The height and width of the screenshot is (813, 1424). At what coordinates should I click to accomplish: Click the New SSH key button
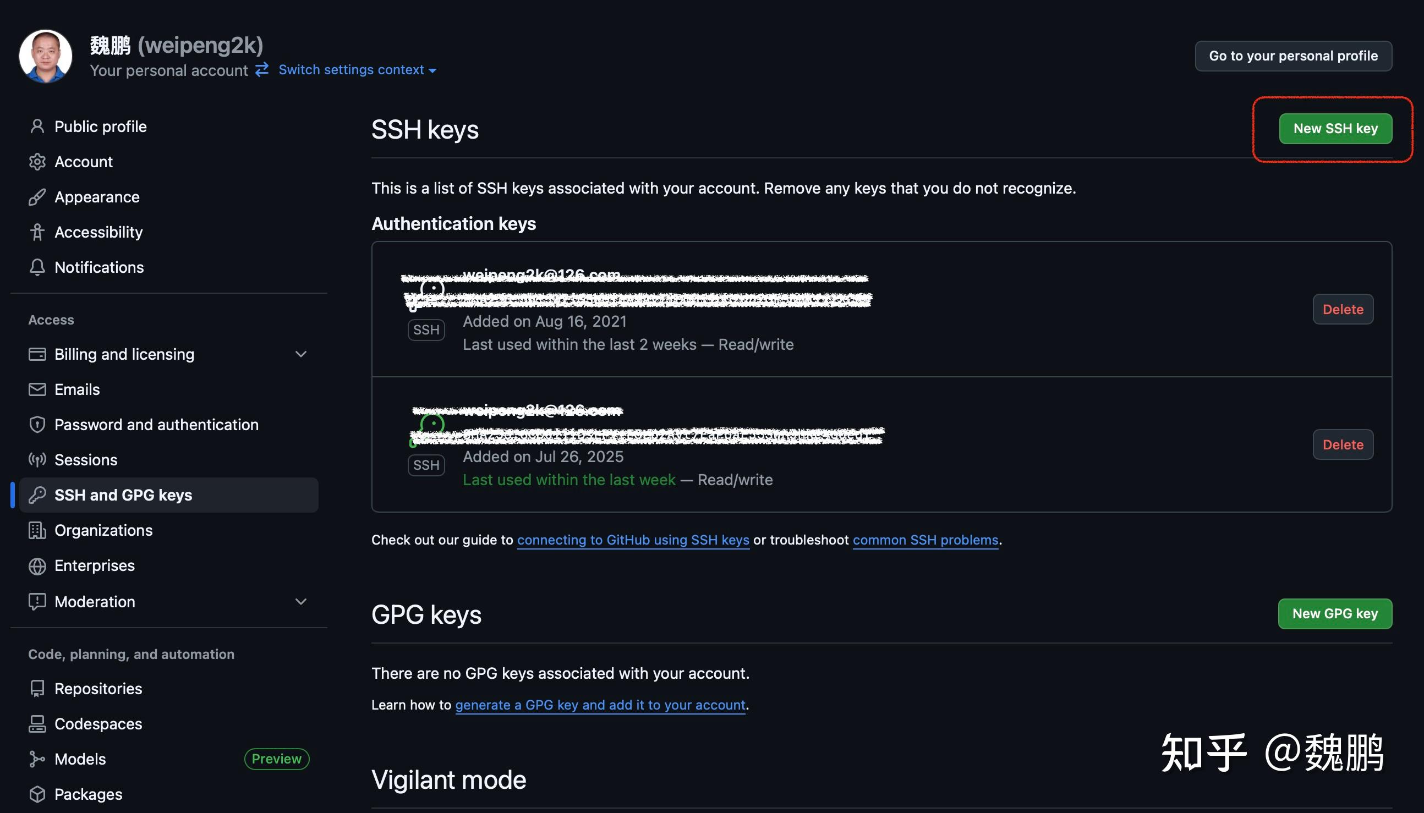(1335, 128)
